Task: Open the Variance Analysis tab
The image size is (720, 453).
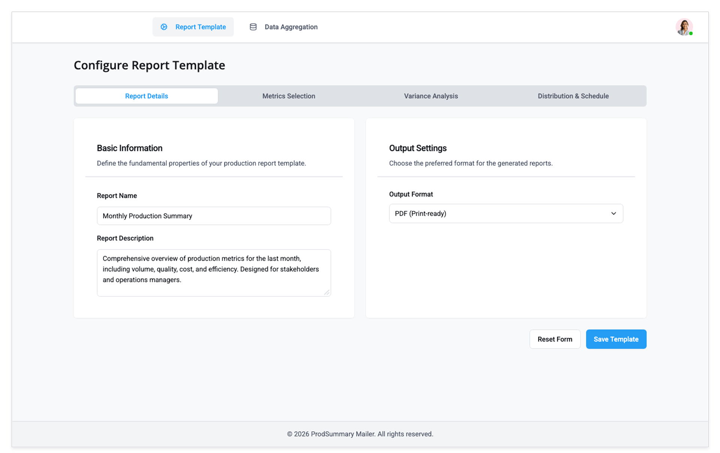Action: coord(430,96)
